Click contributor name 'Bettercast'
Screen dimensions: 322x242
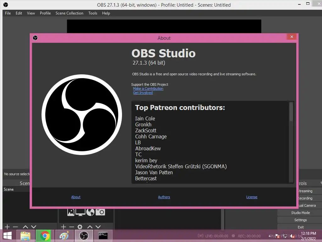[146, 178]
